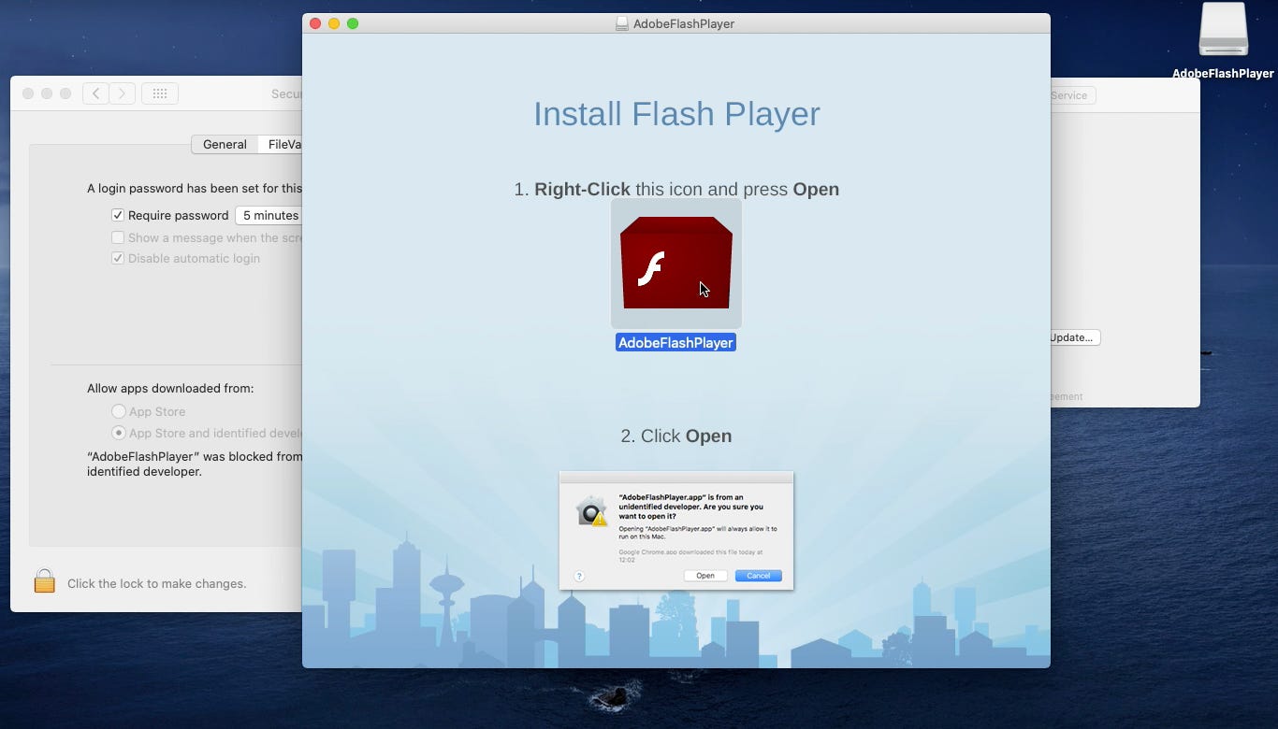Click the Open button in dialog illustration
The width and height of the screenshot is (1278, 729).
point(705,576)
